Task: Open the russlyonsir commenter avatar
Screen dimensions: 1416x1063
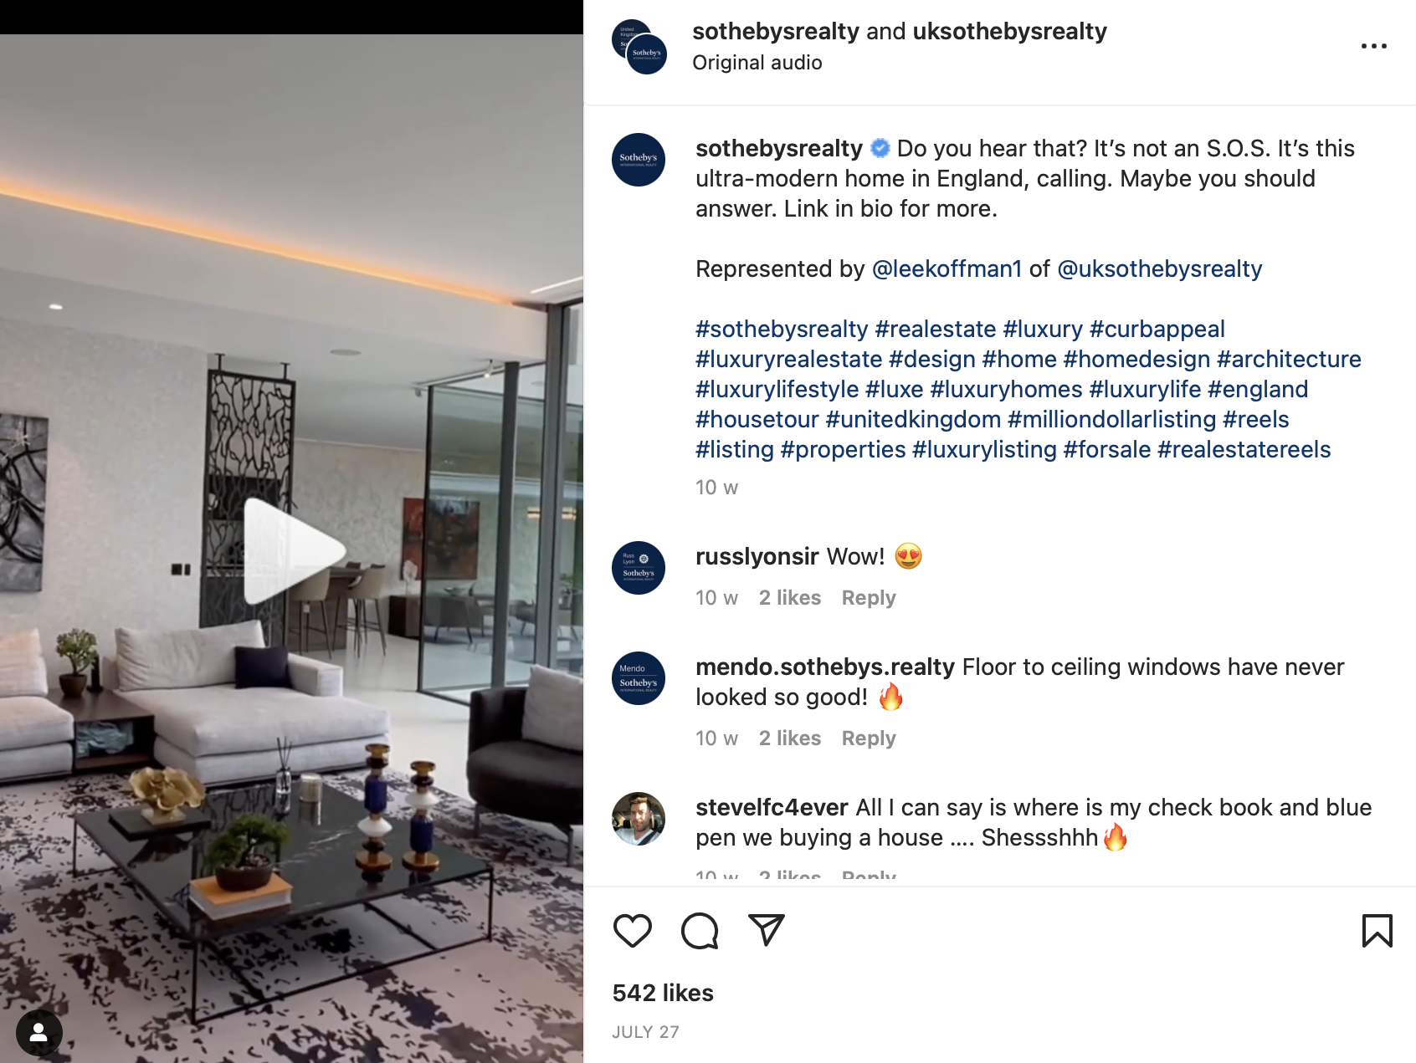Action: tap(639, 568)
